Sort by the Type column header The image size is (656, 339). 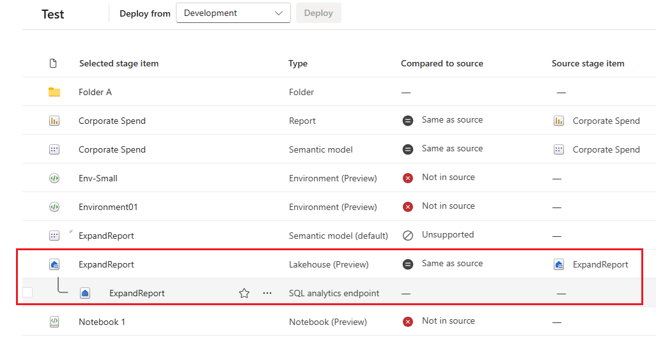298,63
